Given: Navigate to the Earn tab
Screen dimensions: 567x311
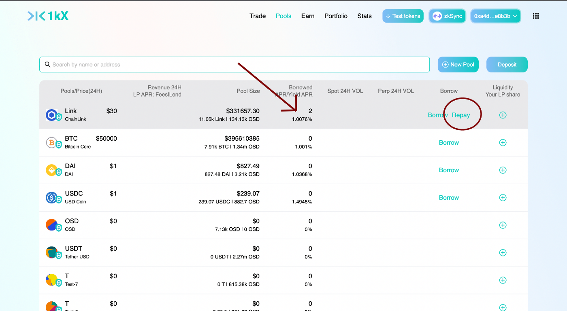Looking at the screenshot, I should [x=308, y=16].
